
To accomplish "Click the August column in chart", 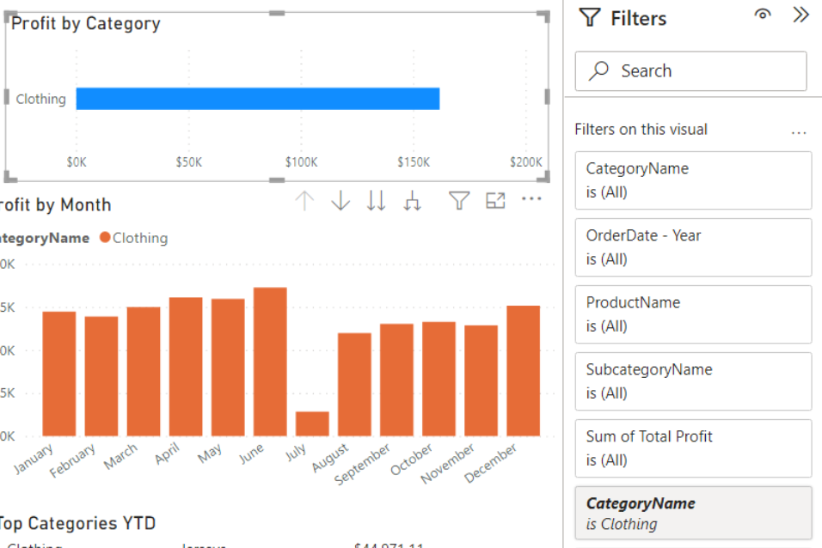I will tap(354, 385).
